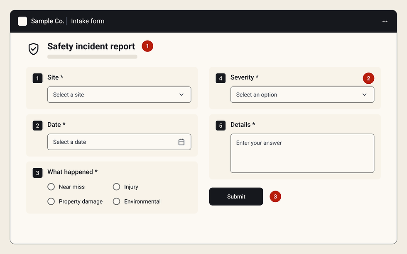Click the Sample Co. logo square
Screen dimensions: 407x254
pyautogui.click(x=22, y=21)
